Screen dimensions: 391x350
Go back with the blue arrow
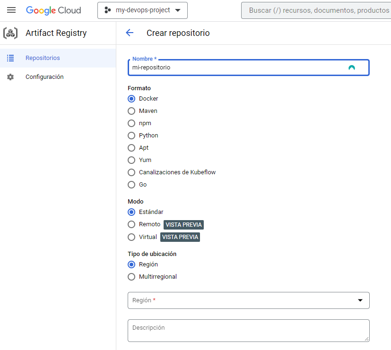click(x=130, y=33)
